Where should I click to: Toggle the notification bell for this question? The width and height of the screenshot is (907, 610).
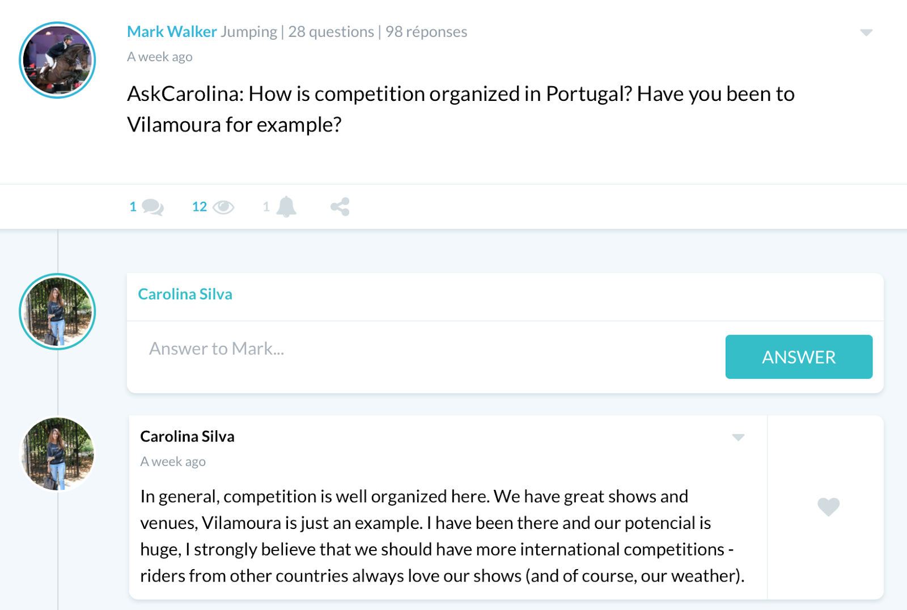286,207
